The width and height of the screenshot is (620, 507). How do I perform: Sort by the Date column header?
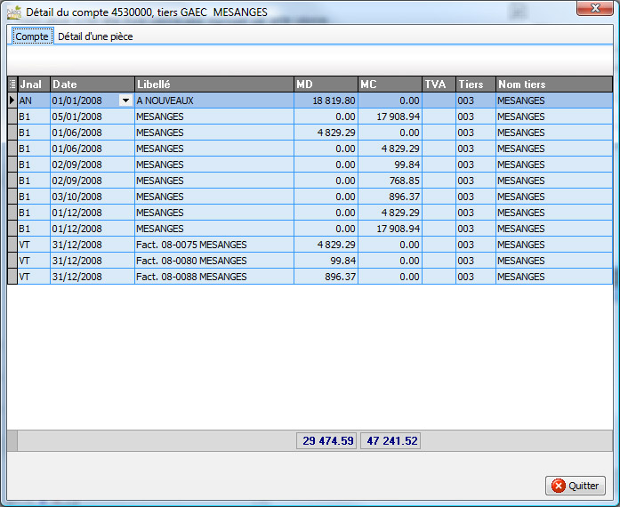click(92, 84)
